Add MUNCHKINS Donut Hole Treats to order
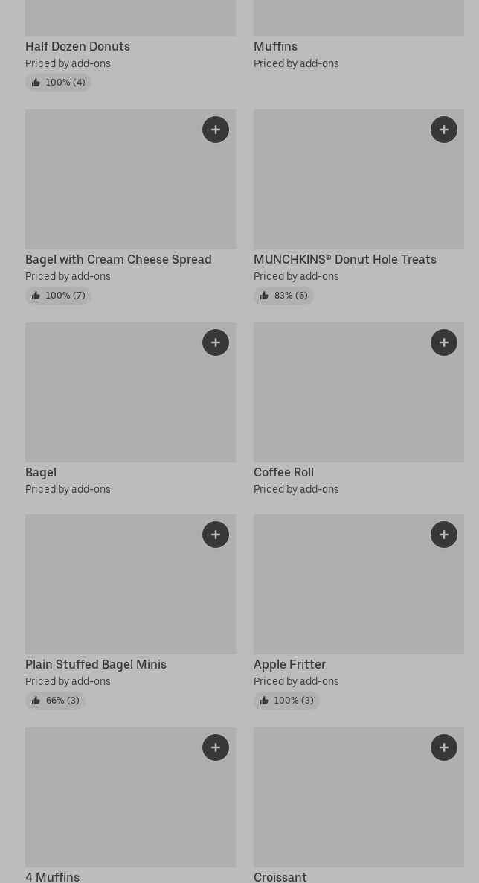The image size is (479, 883). click(444, 130)
